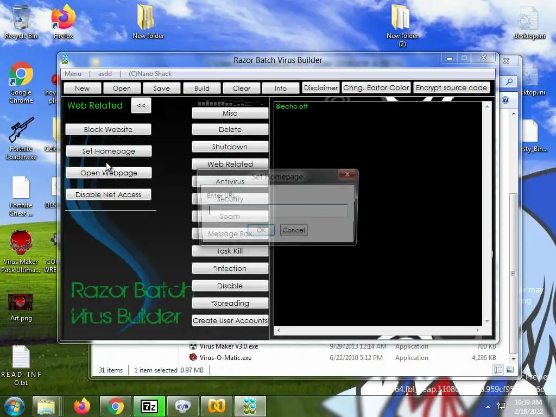Open the °Spreading category
Screen dimensions: 556x417
coord(230,303)
